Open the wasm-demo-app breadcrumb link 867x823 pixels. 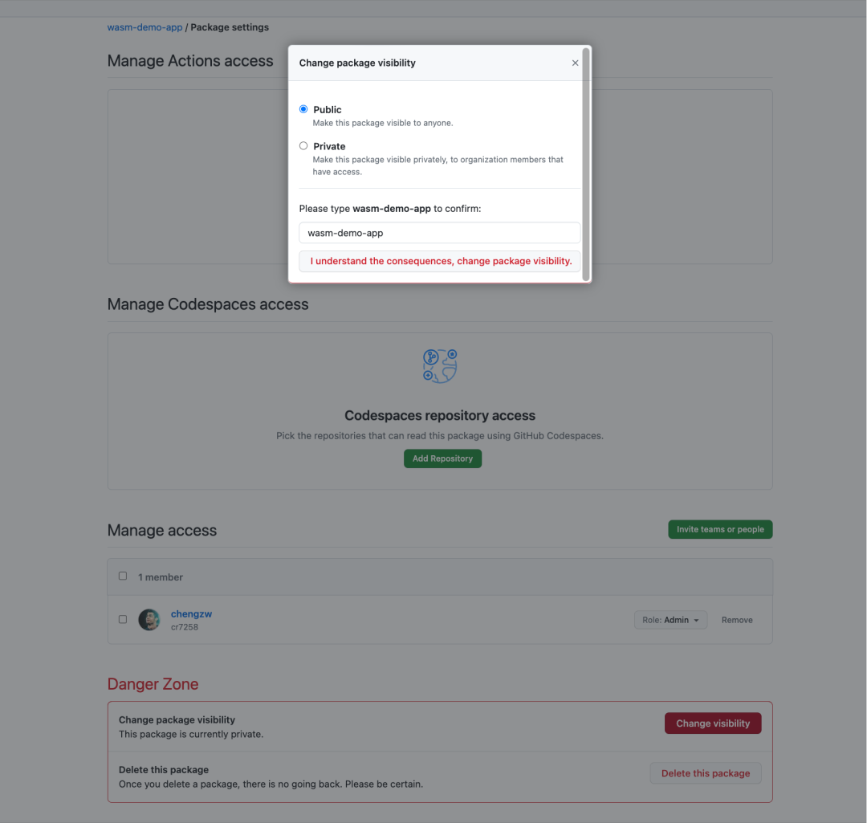point(144,27)
